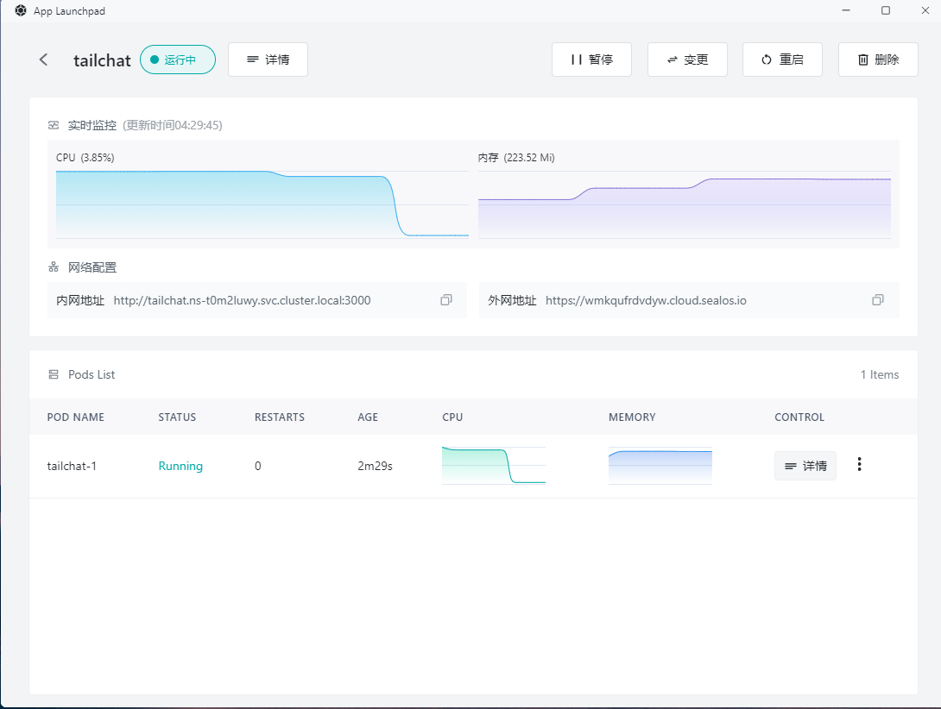The image size is (941, 709).
Task: Open the three-dot menu for tailchat-1
Action: [x=859, y=464]
